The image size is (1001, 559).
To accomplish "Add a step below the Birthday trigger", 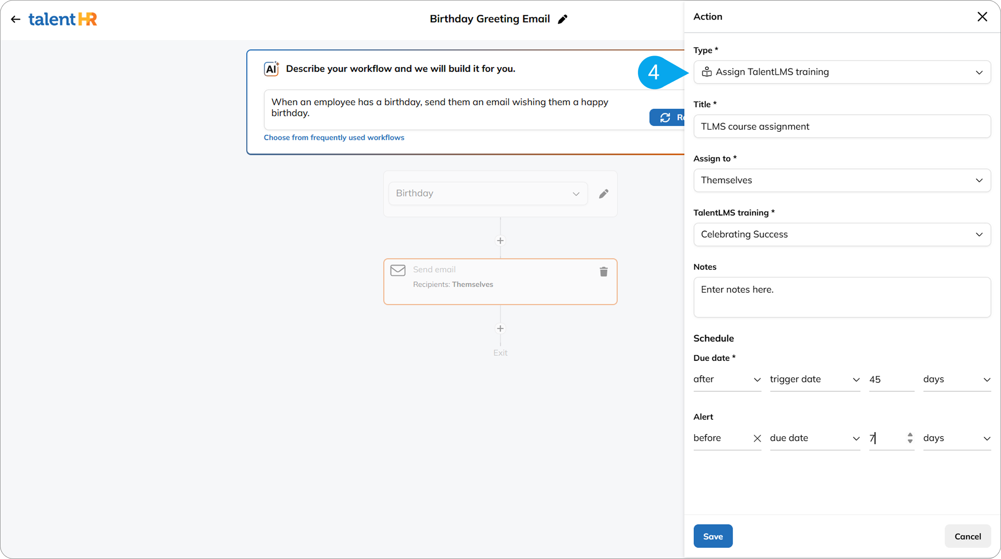I will point(500,240).
